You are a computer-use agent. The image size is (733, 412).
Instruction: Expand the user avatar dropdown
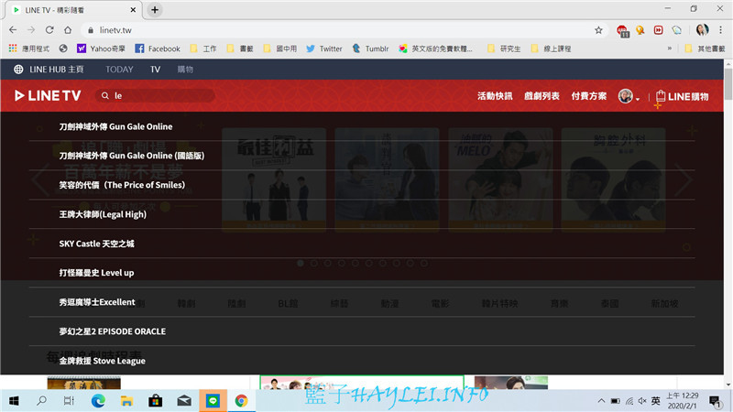(629, 96)
